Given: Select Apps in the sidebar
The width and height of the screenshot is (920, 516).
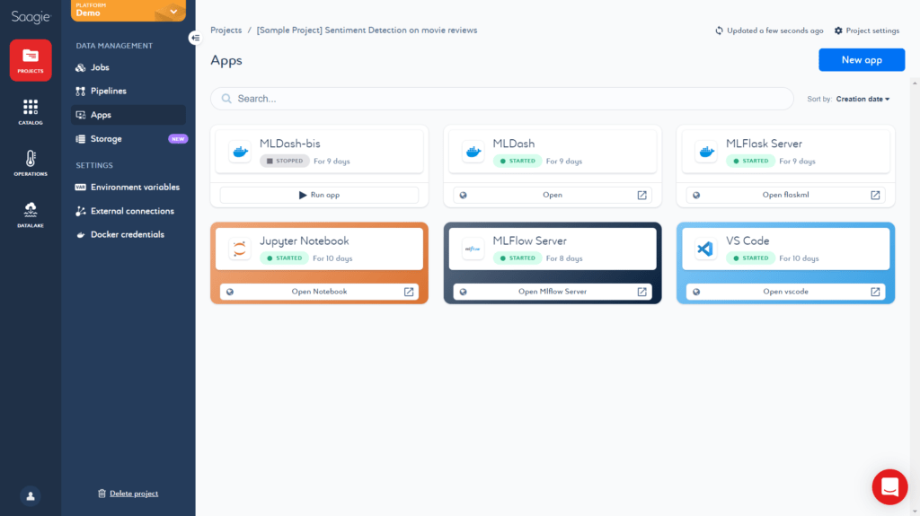Looking at the screenshot, I should (128, 115).
